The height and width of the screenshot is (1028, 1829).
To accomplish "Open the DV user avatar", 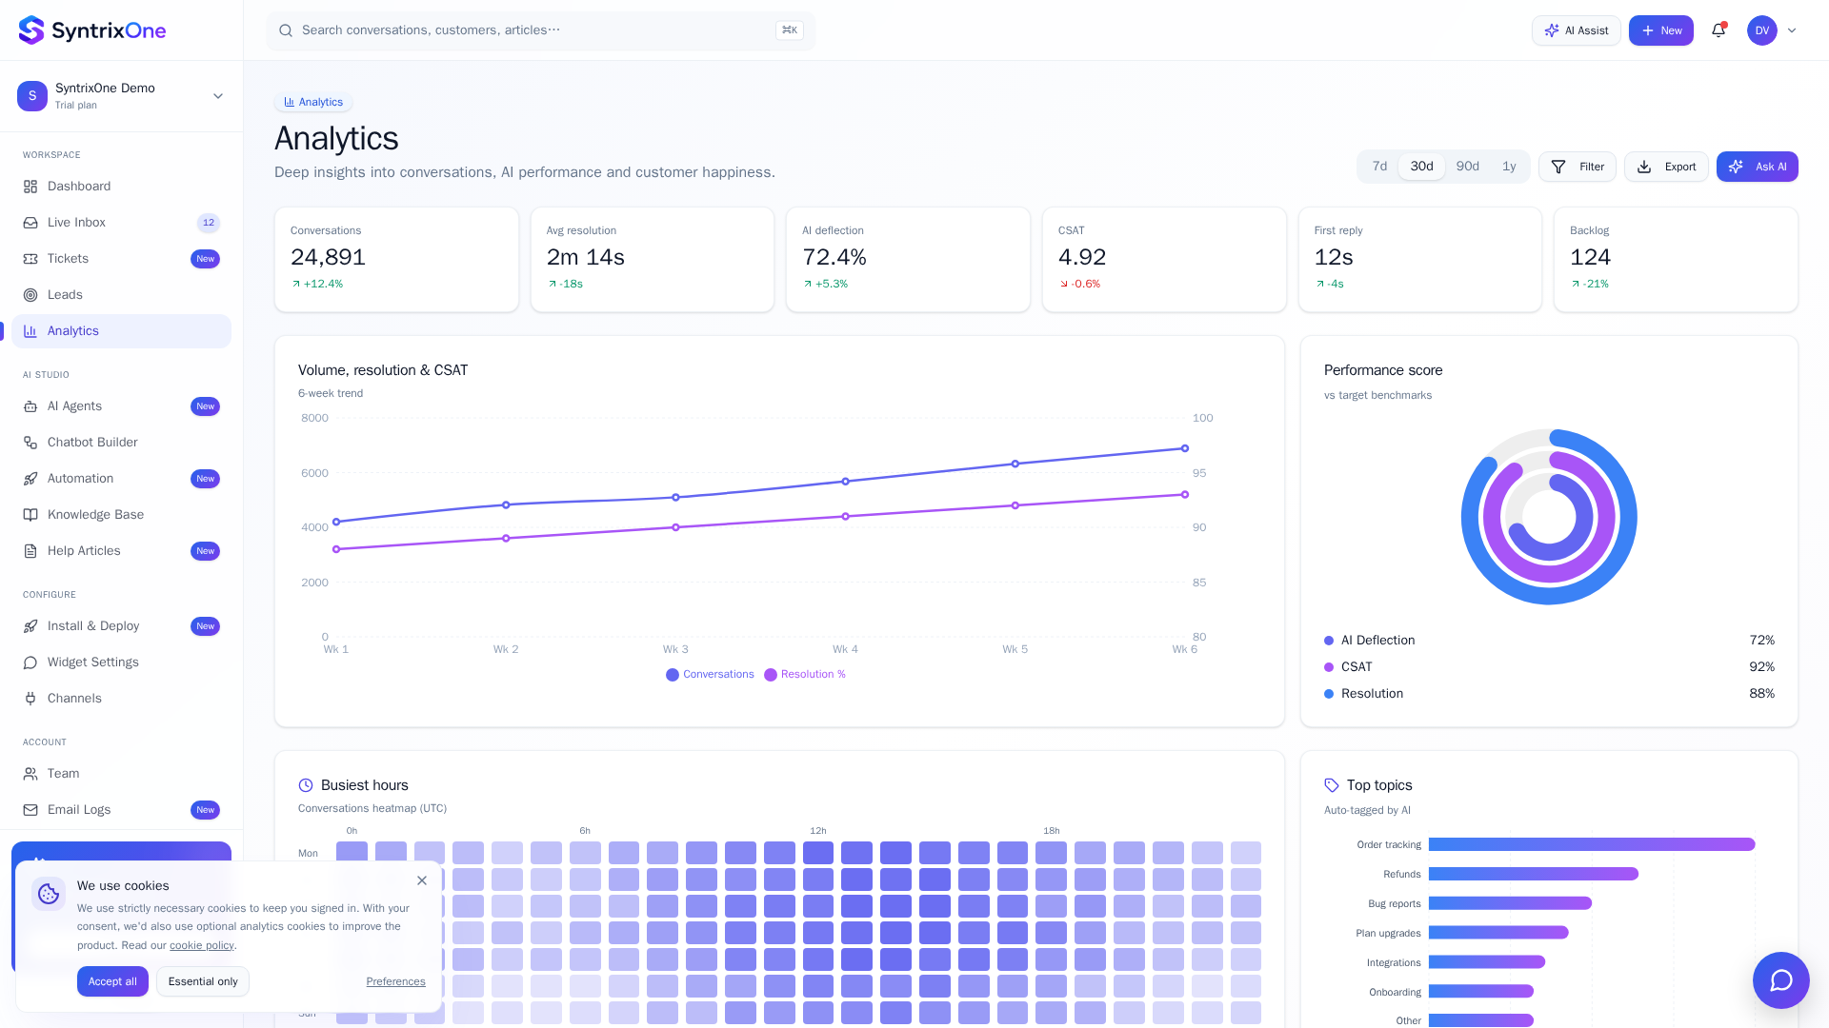I will pyautogui.click(x=1762, y=30).
